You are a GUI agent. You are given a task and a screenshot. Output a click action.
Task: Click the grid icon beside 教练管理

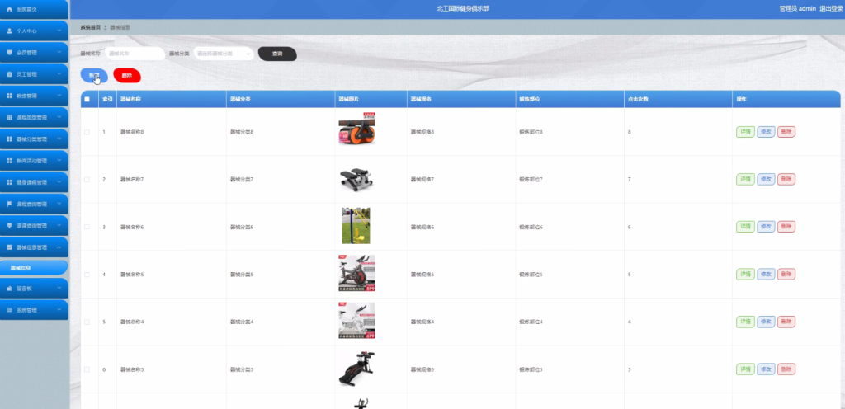(9, 96)
